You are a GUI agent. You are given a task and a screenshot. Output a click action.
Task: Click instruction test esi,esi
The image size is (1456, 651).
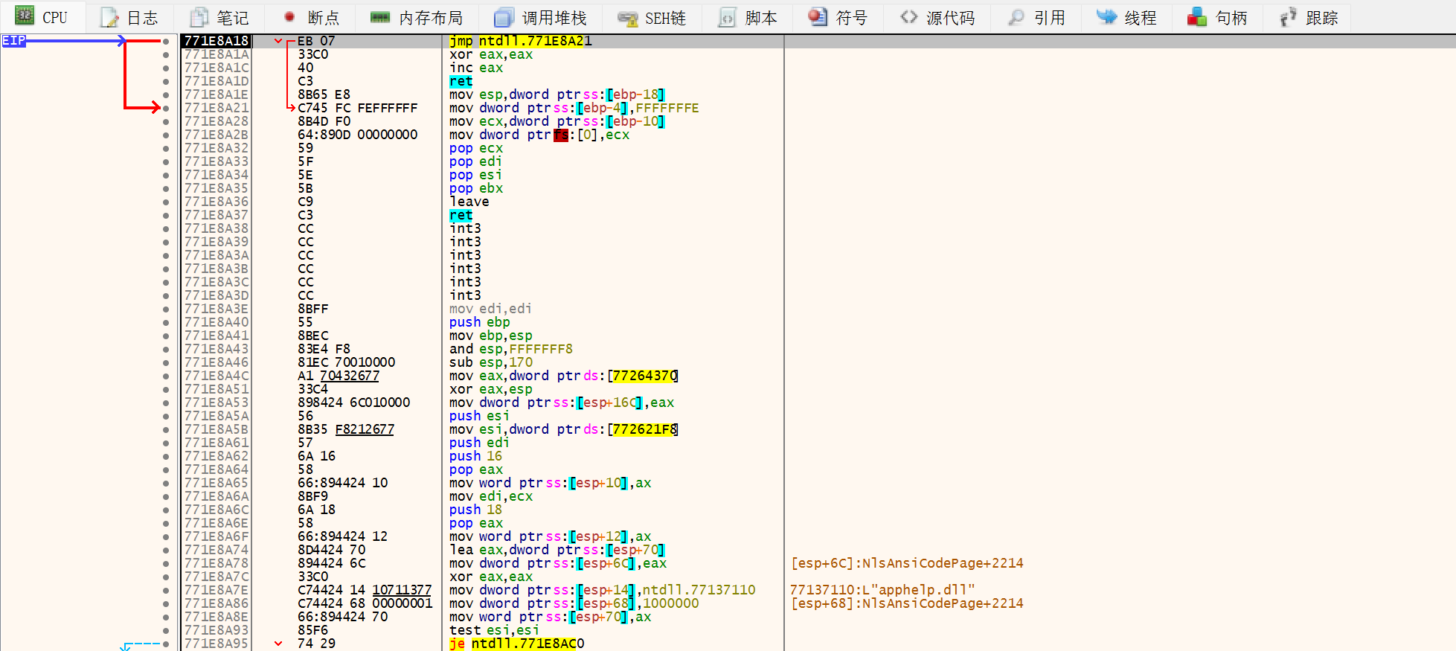point(494,630)
